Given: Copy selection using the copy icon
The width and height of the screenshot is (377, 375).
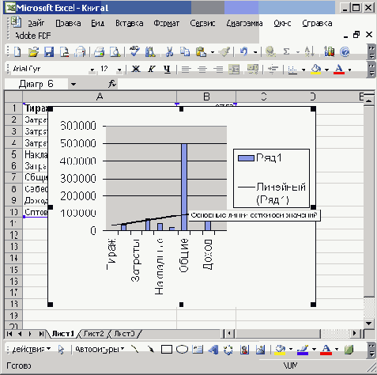Looking at the screenshot, I should coord(185,51).
